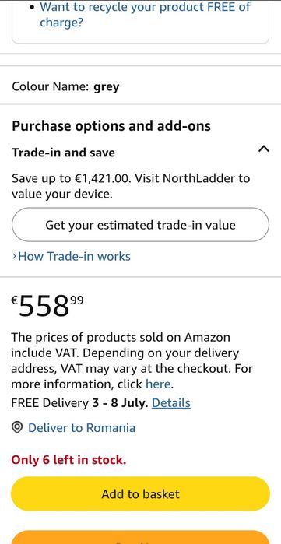Screen dimensions: 281x544
Task: Select the Colour Name grey row
Action: 140,86
